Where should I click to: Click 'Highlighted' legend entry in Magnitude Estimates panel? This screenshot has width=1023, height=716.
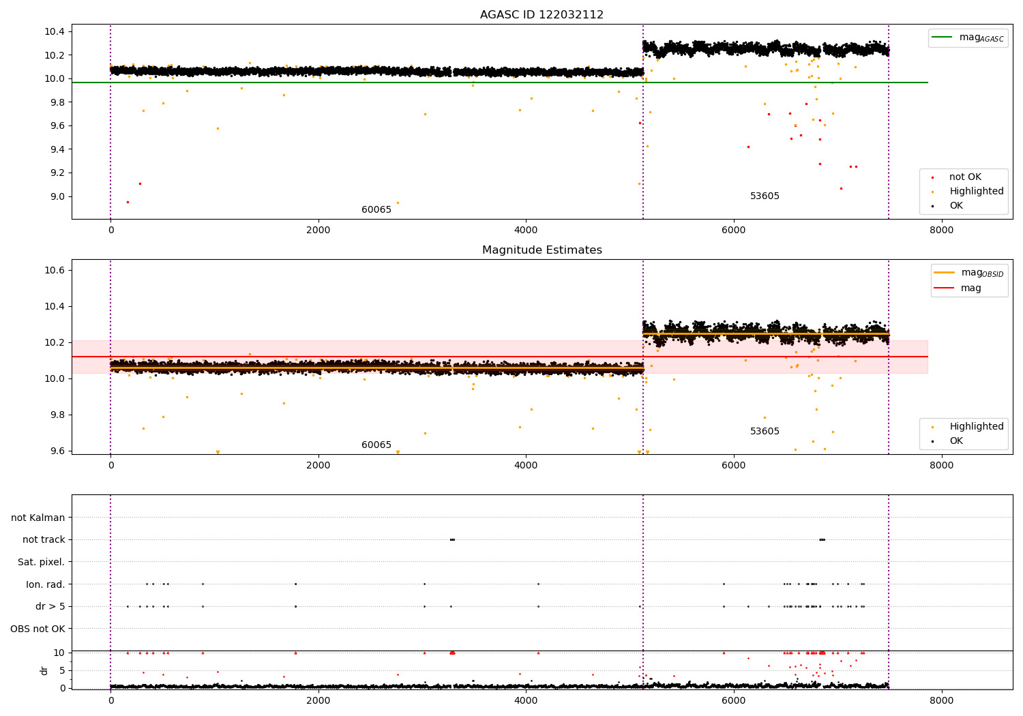(x=977, y=427)
